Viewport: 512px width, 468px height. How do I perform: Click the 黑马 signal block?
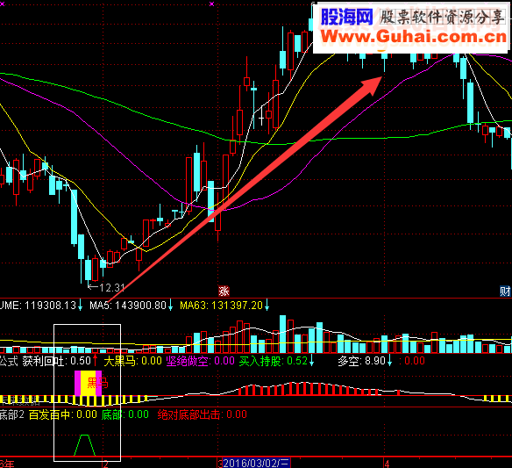coord(89,383)
